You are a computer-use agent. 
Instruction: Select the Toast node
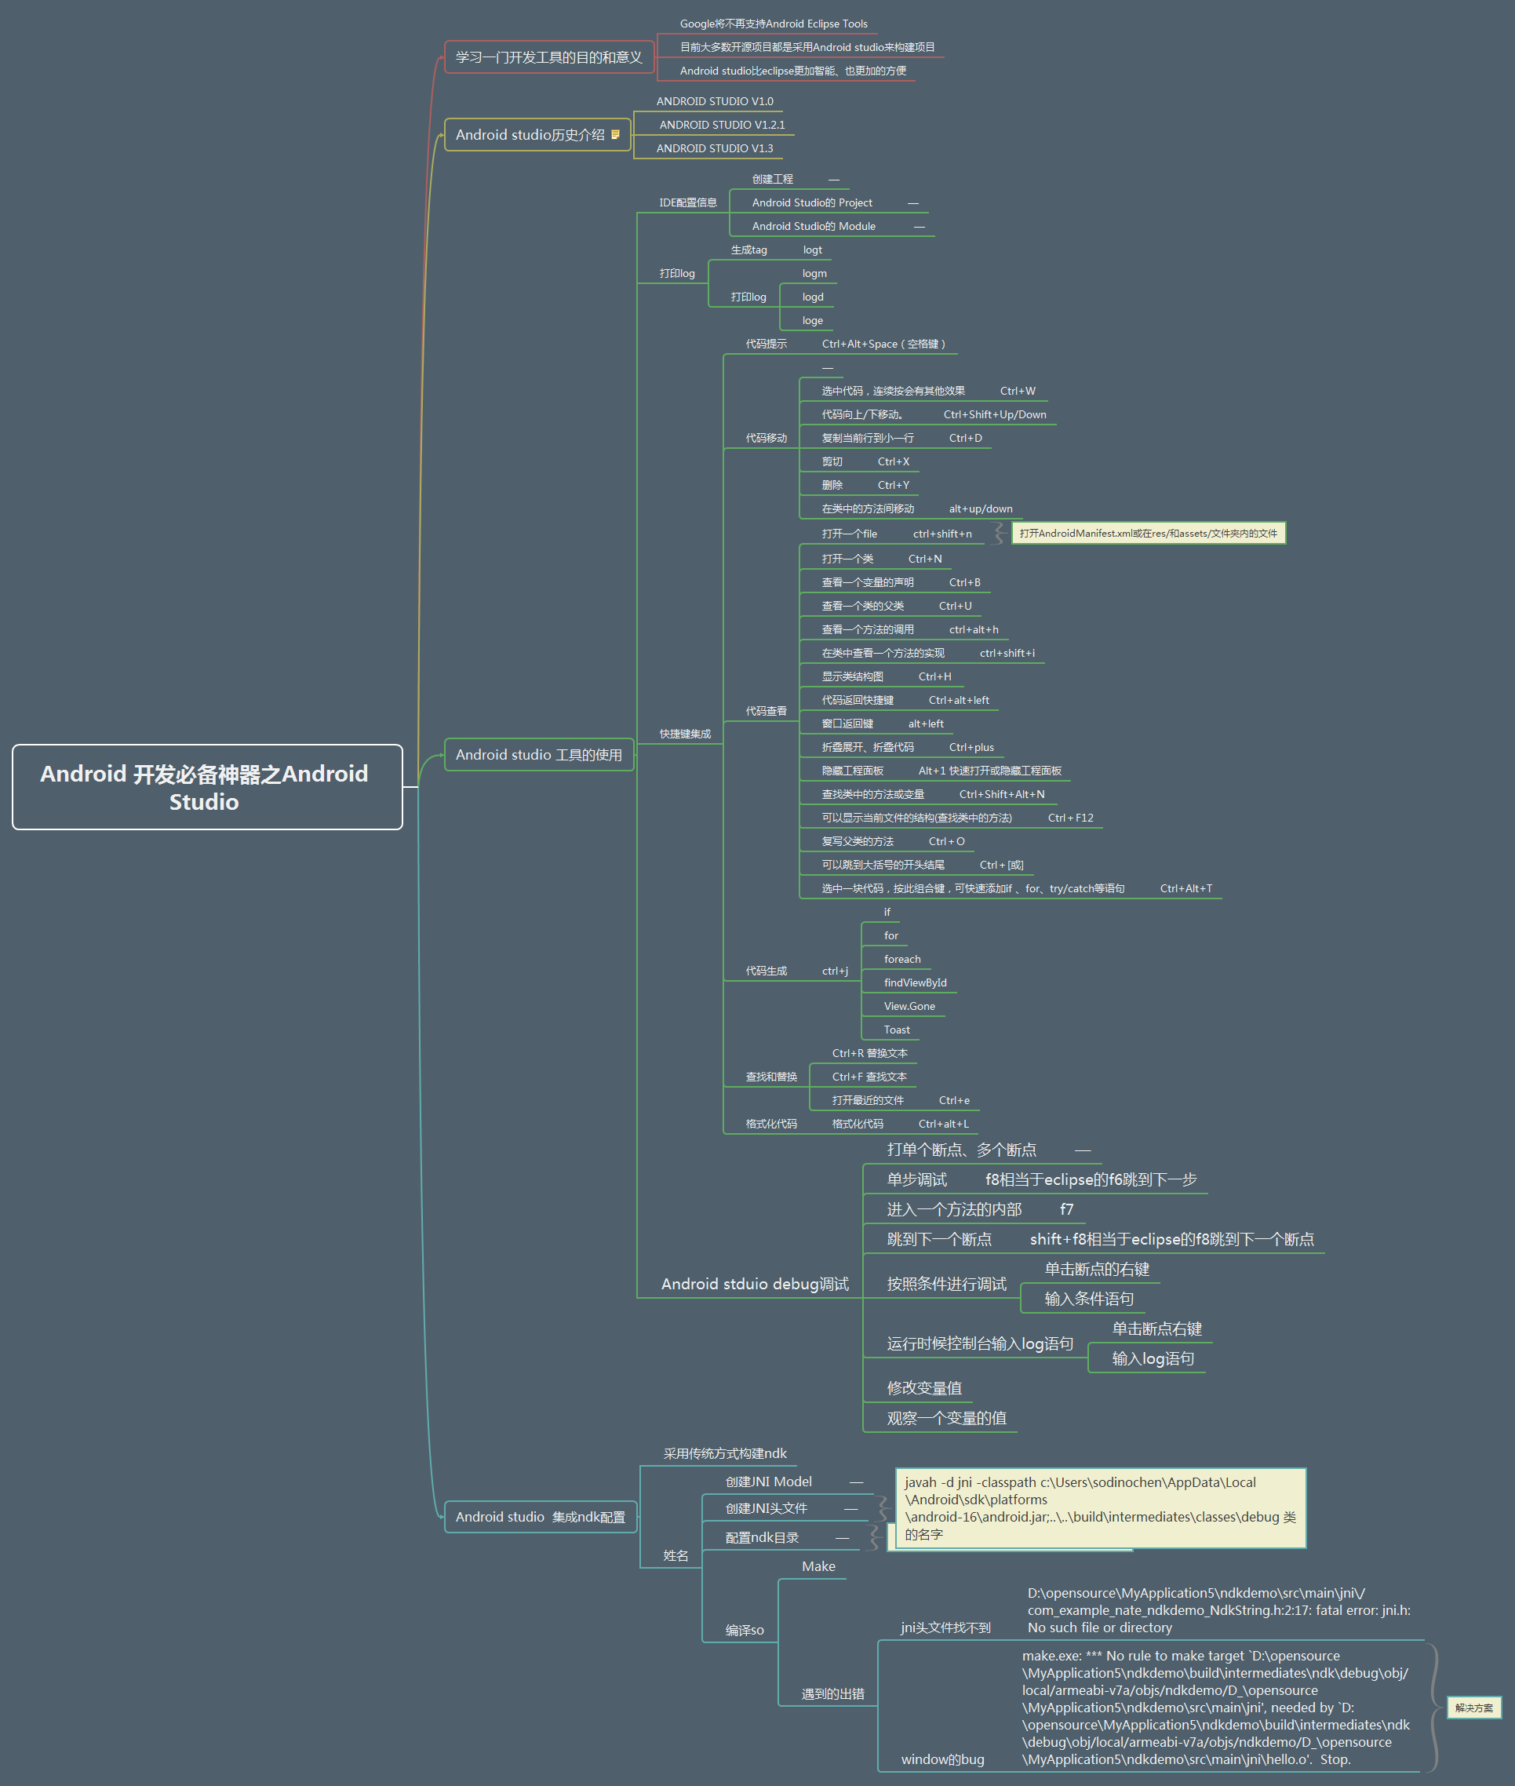897,1030
